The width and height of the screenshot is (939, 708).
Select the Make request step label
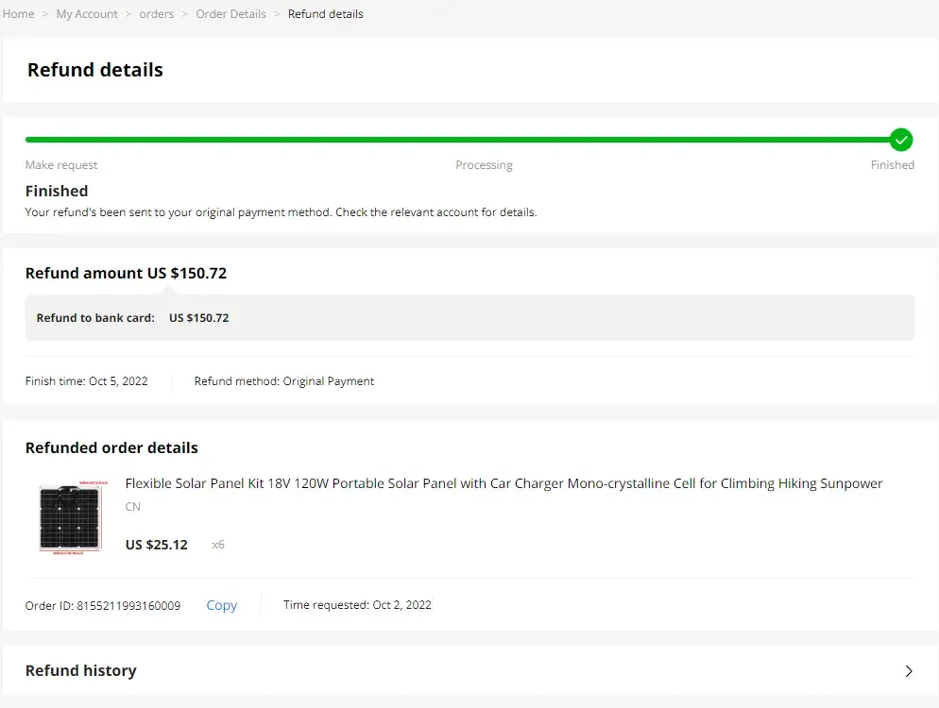pos(61,165)
